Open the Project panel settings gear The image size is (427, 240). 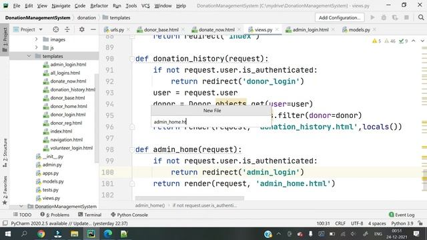click(x=81, y=29)
